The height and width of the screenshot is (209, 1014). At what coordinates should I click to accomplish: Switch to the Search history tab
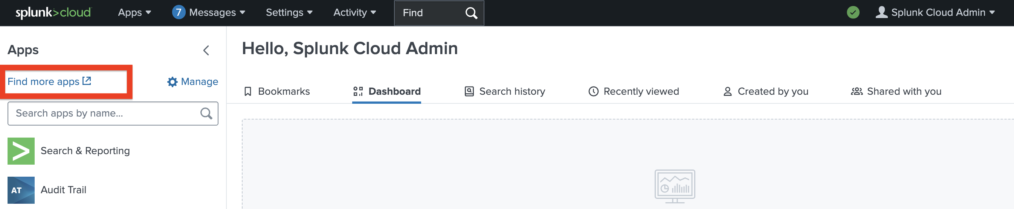(x=505, y=92)
